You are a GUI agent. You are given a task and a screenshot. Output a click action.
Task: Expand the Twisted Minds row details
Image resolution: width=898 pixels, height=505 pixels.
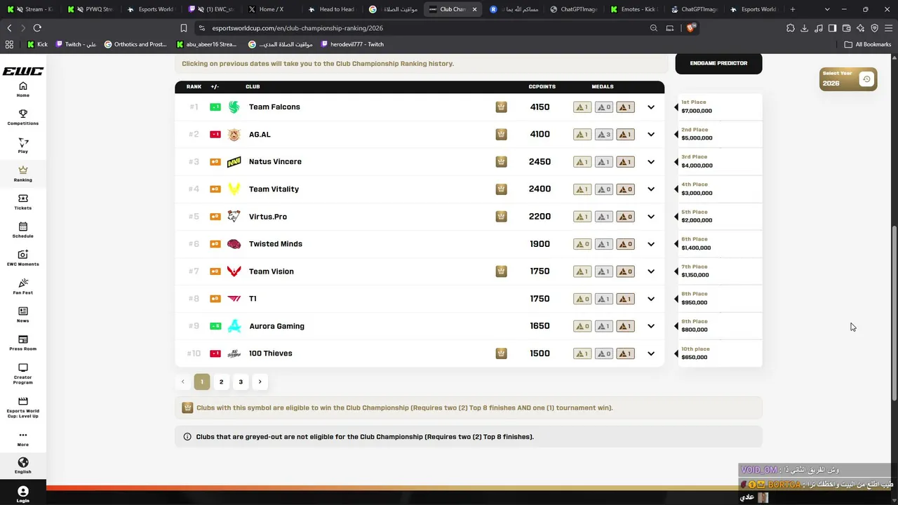click(651, 244)
